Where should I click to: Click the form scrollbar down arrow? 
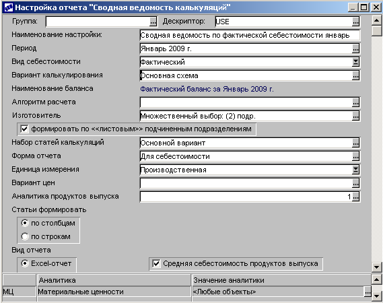pos(377,267)
